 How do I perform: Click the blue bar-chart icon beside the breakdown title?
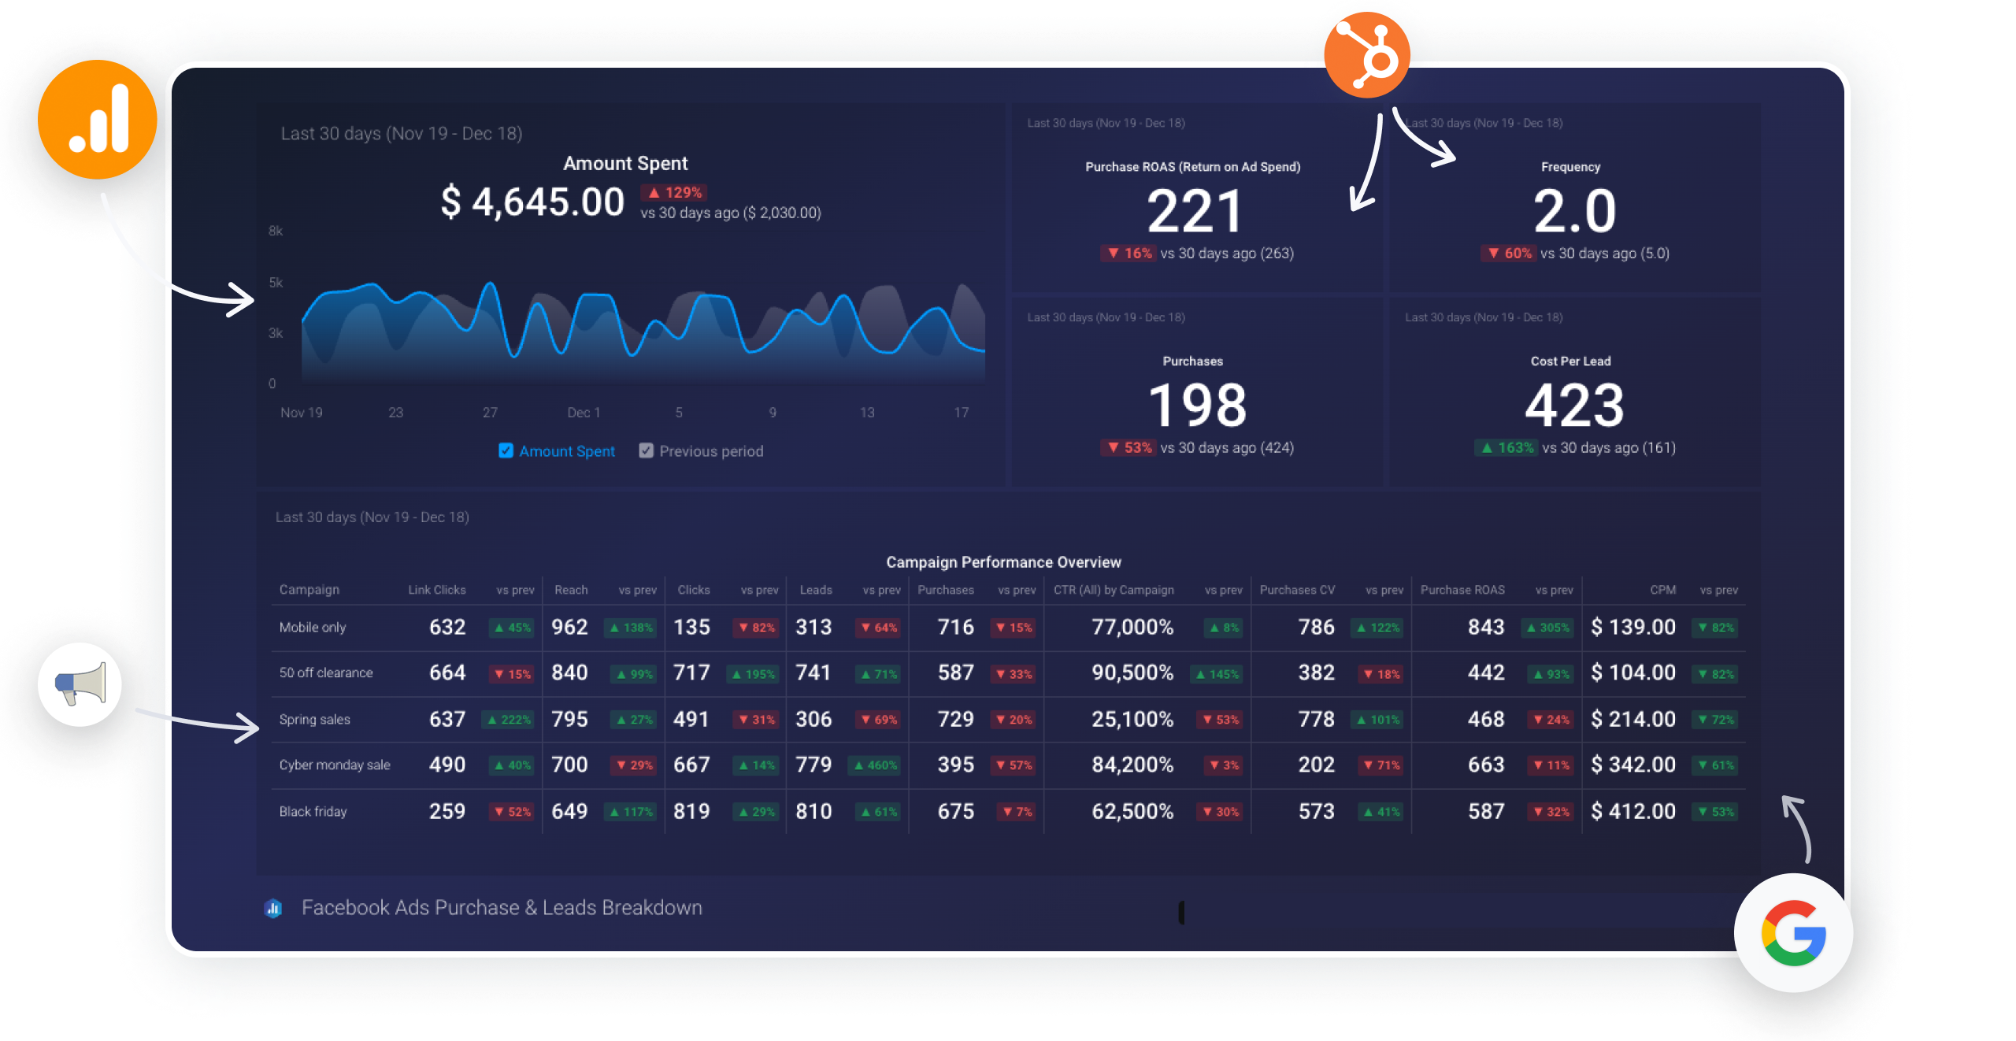pos(273,907)
